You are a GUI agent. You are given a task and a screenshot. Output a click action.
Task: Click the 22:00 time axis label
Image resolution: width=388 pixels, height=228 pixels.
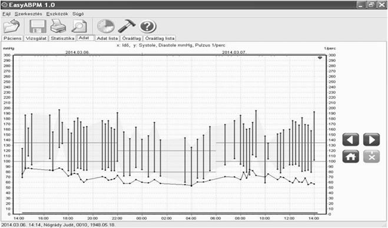point(117,219)
